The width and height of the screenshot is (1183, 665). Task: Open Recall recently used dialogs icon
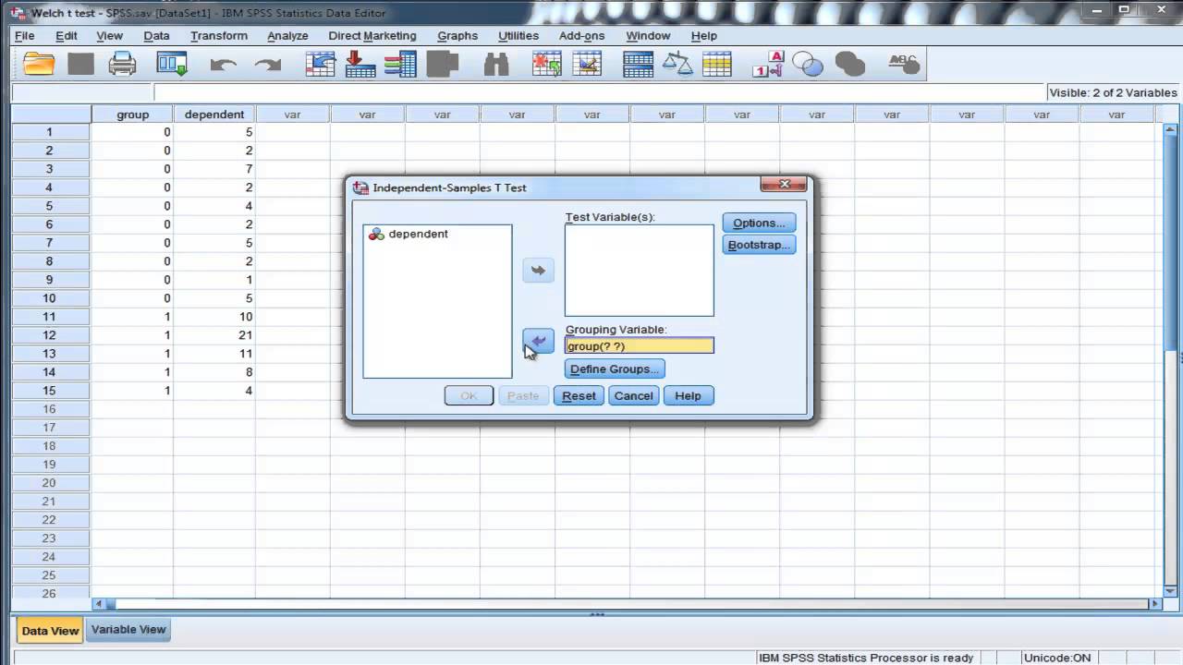tap(172, 64)
